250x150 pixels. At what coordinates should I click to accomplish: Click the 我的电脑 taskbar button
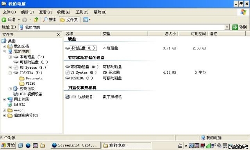pos(126,145)
